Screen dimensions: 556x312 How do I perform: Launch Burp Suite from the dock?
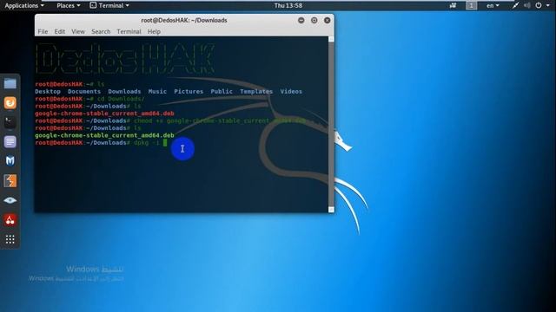pyautogui.click(x=10, y=181)
